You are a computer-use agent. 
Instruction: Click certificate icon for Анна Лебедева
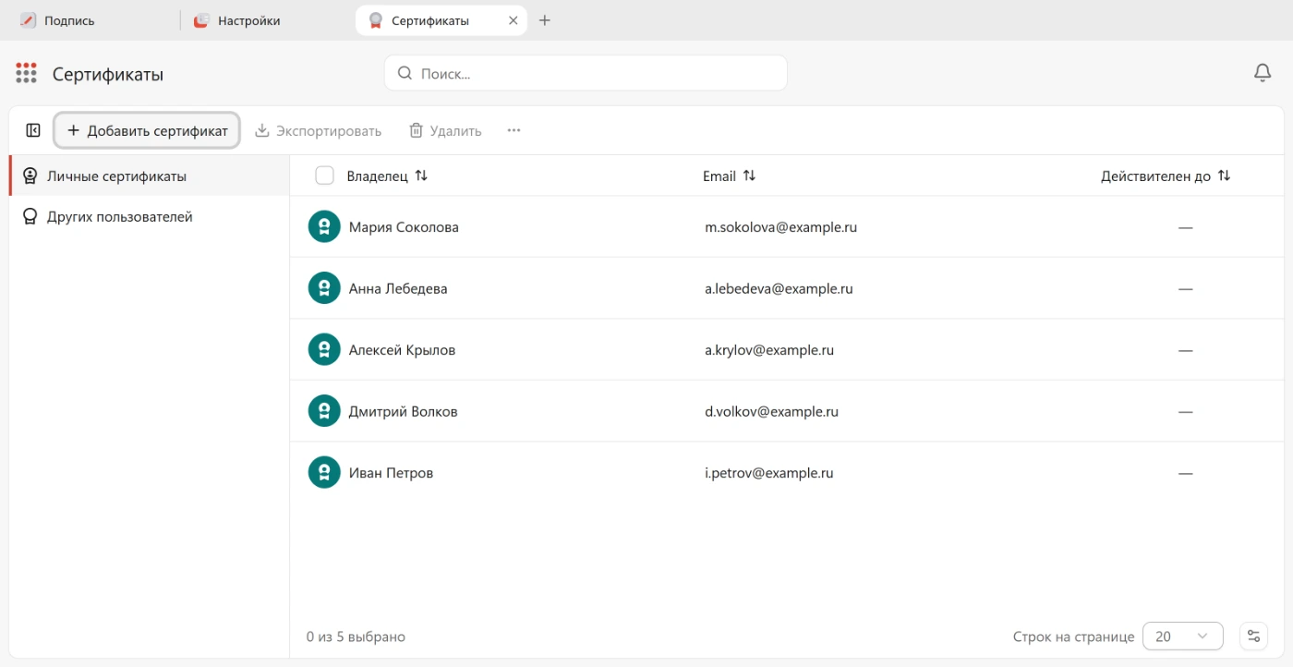point(324,288)
